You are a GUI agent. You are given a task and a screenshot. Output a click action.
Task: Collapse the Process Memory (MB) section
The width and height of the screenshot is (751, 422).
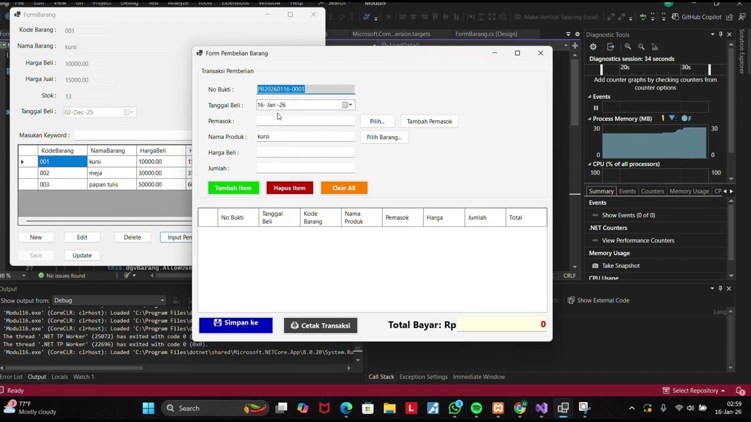(590, 118)
